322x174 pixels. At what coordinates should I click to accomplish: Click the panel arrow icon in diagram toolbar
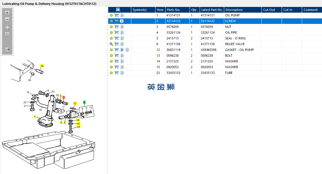point(7,49)
